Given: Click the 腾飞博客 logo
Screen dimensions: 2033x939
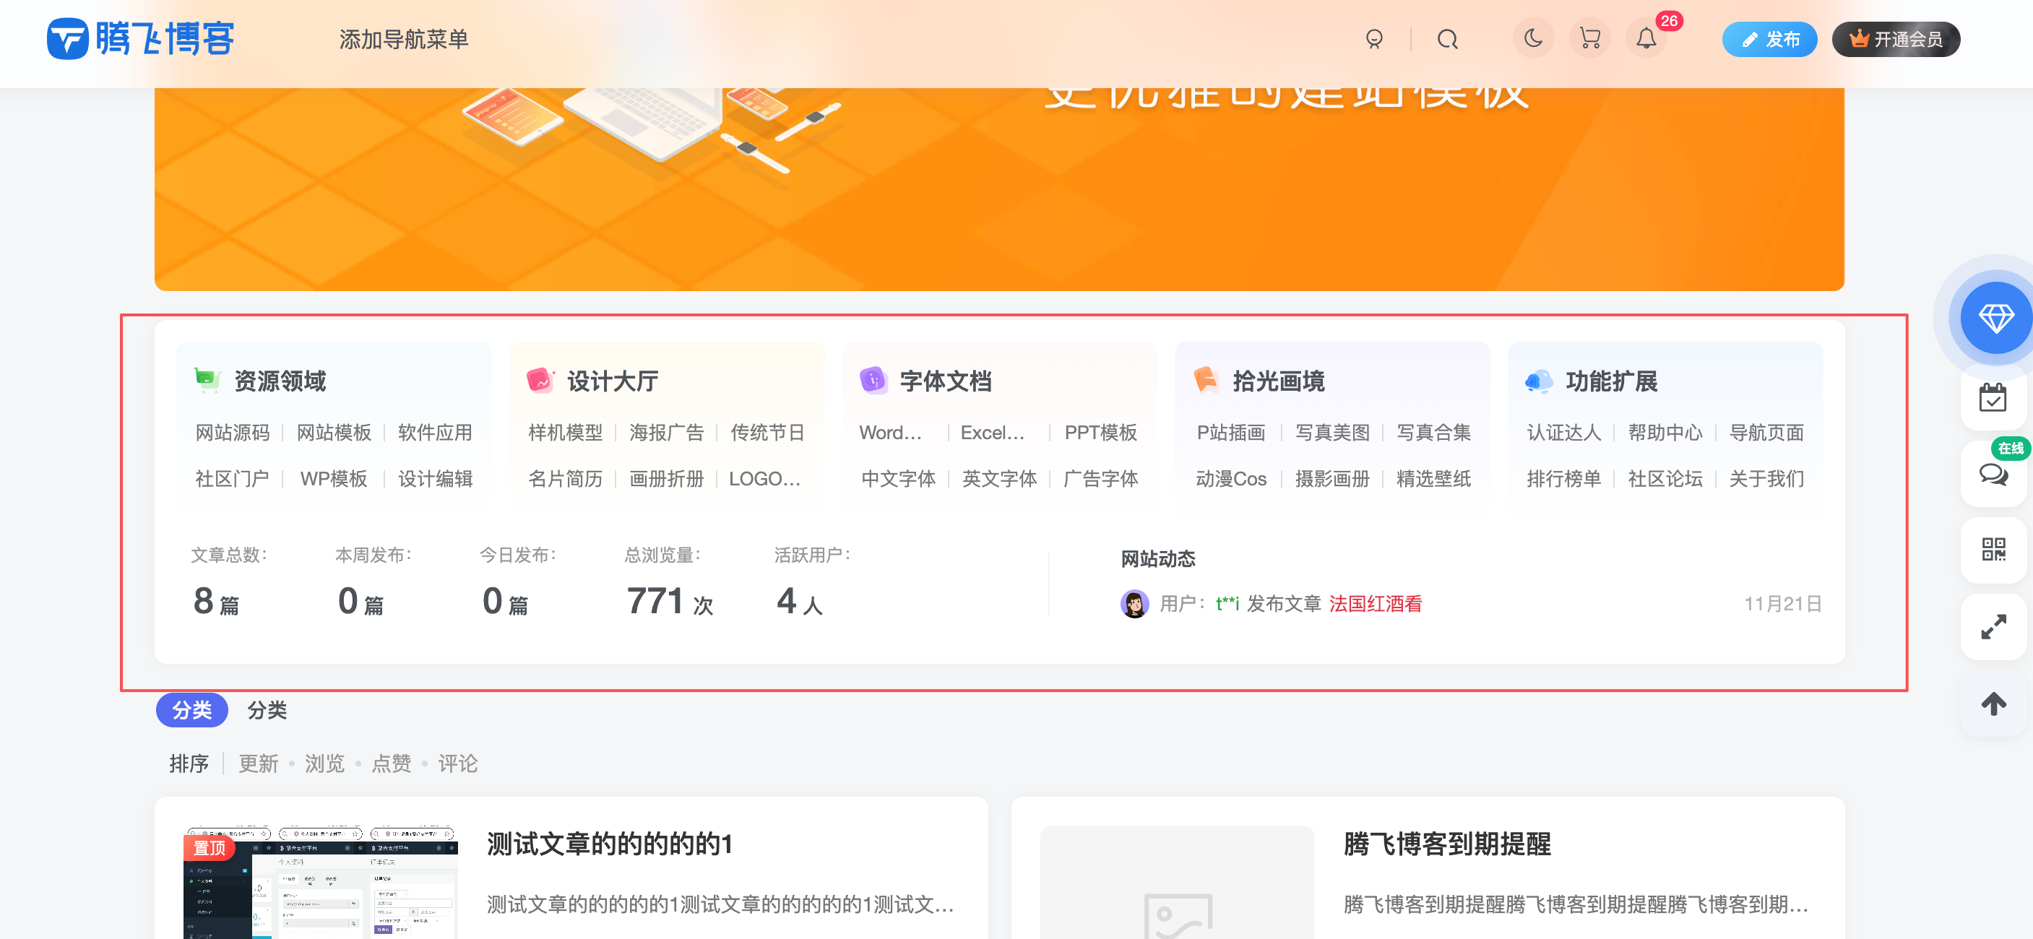Looking at the screenshot, I should click(x=142, y=39).
